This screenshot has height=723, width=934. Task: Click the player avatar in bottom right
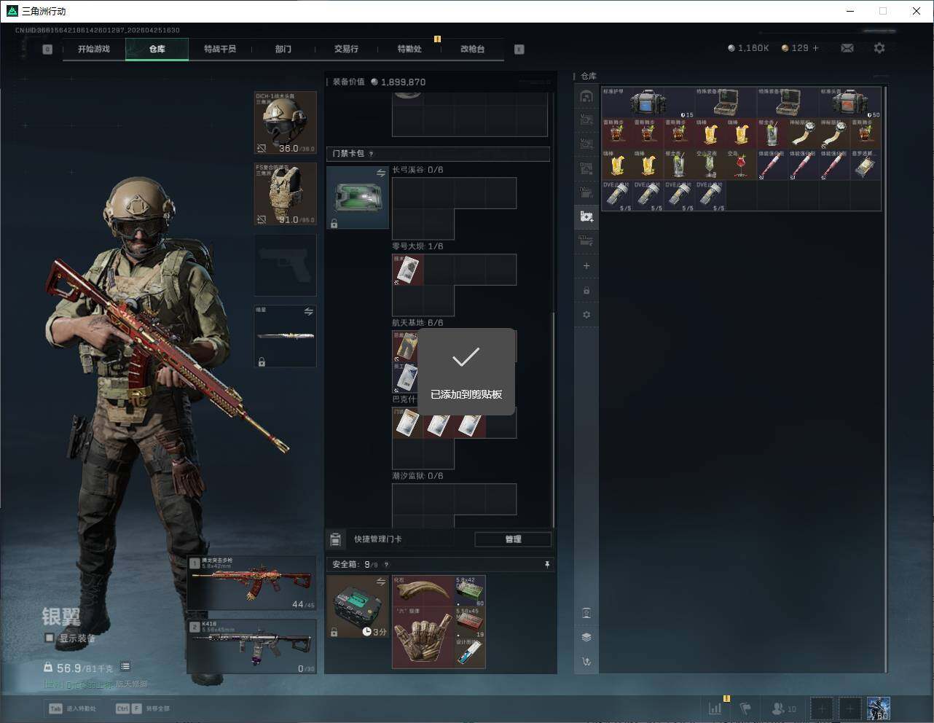click(x=878, y=708)
